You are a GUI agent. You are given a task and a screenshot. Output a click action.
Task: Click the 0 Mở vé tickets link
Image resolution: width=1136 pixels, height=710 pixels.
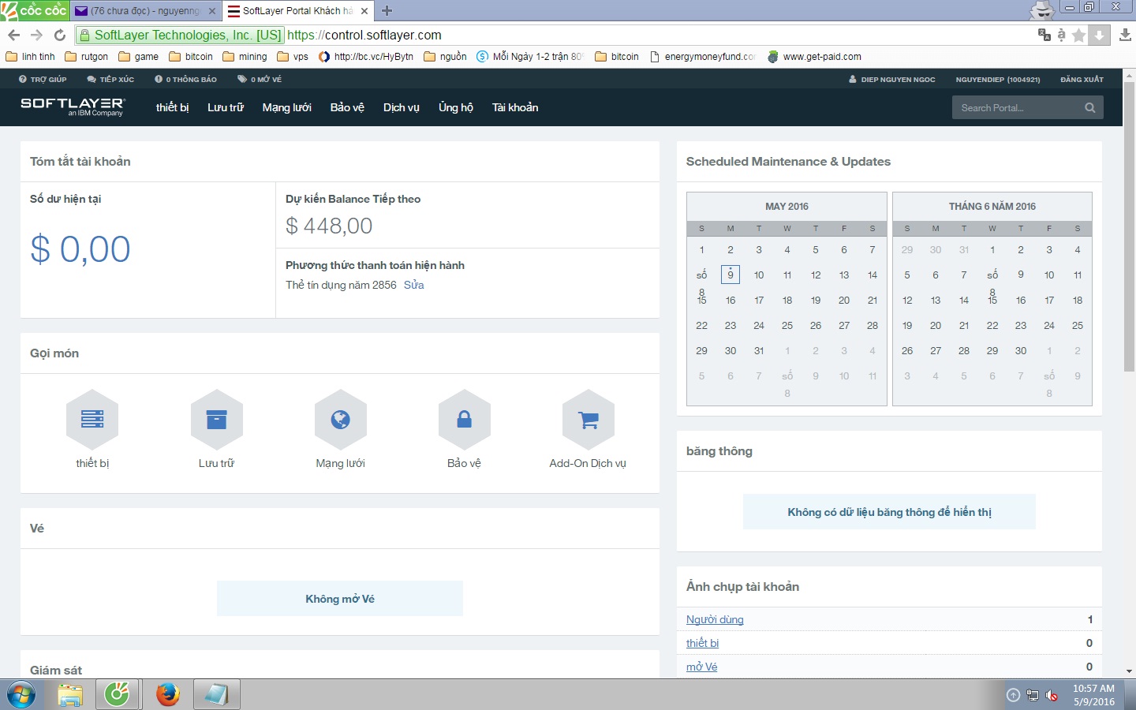tap(260, 80)
